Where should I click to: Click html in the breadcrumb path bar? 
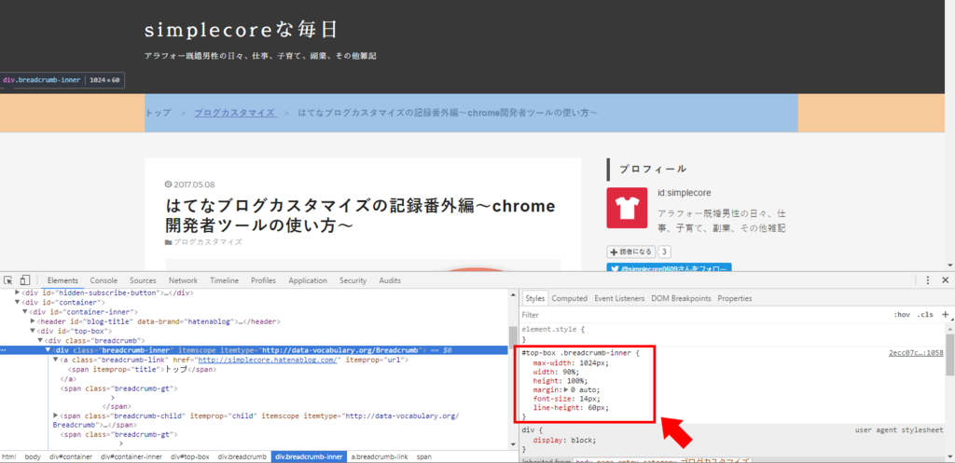click(x=8, y=456)
